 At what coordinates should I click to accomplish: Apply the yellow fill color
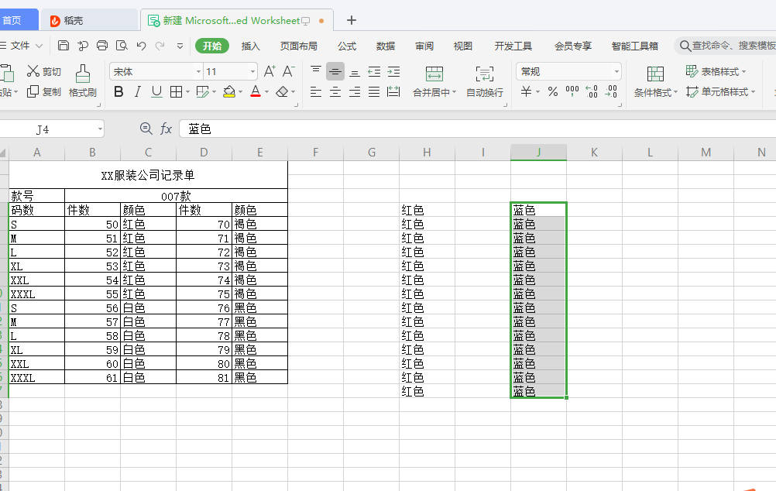click(x=229, y=91)
